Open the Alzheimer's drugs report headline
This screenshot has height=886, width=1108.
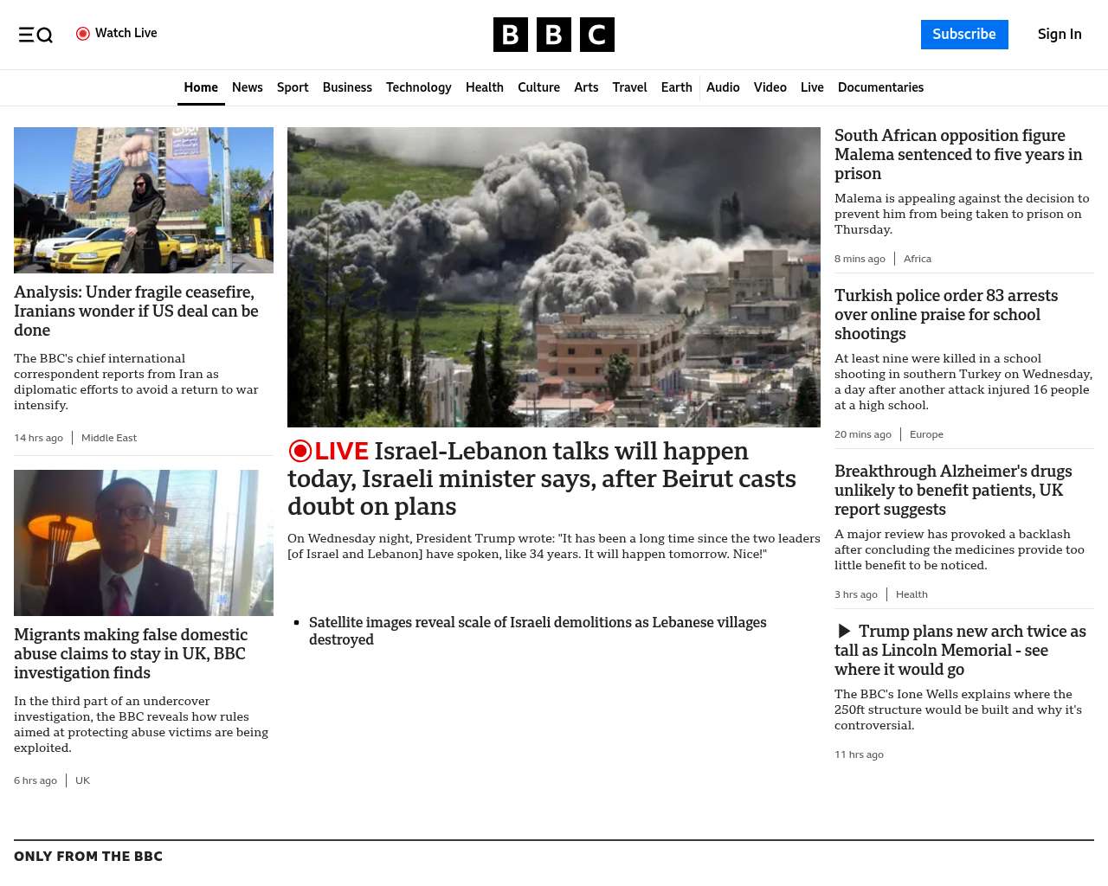pos(953,490)
